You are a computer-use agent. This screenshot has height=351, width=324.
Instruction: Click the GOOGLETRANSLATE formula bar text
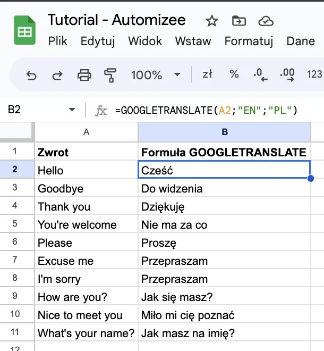pos(206,111)
